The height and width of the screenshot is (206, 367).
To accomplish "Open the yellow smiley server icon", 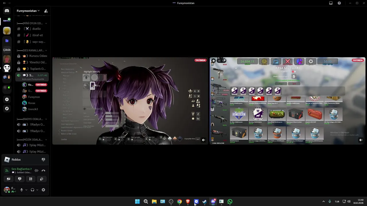I will pyautogui.click(x=7, y=31).
